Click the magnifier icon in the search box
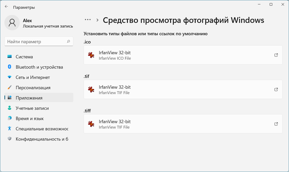Viewport: 289px width, 172px height. pyautogui.click(x=68, y=41)
